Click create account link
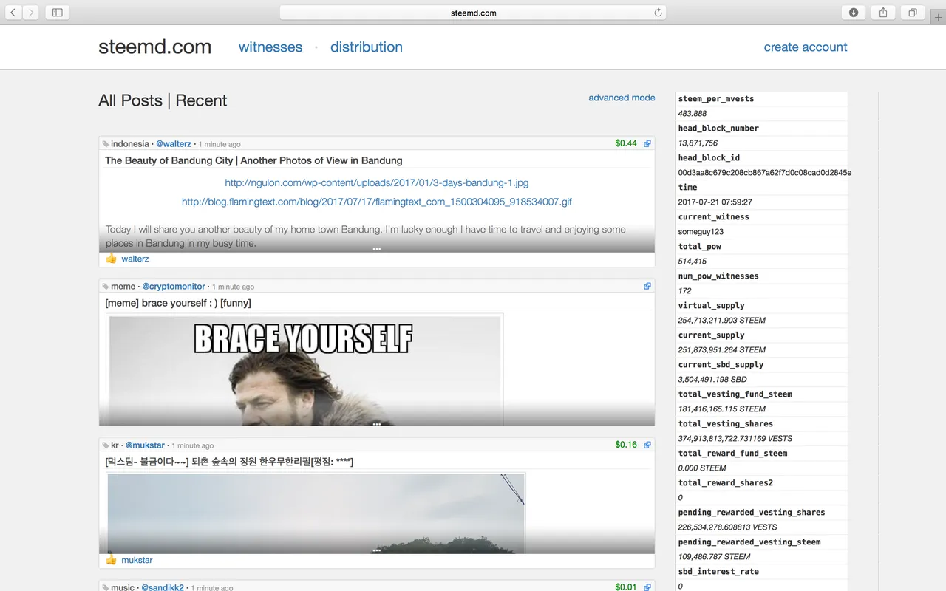The image size is (946, 591). pyautogui.click(x=806, y=47)
